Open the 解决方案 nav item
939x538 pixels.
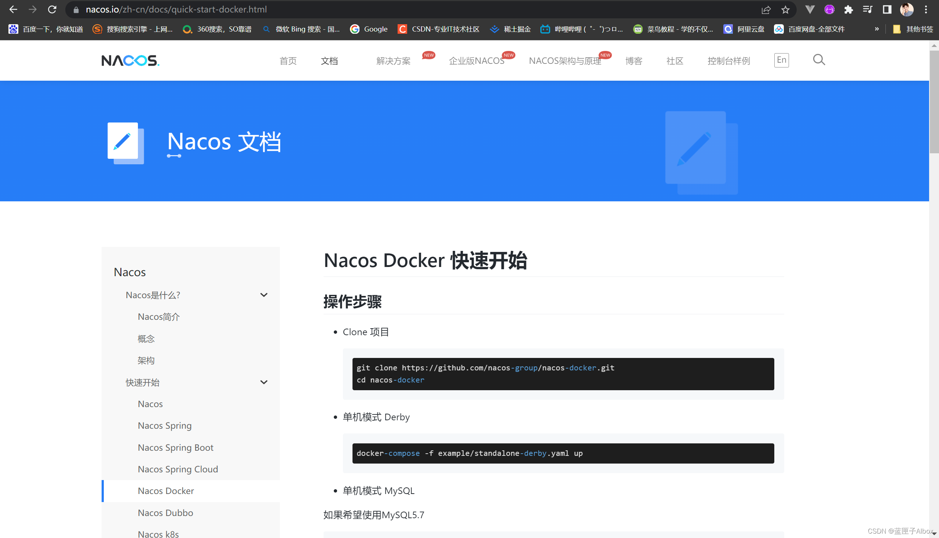point(393,61)
